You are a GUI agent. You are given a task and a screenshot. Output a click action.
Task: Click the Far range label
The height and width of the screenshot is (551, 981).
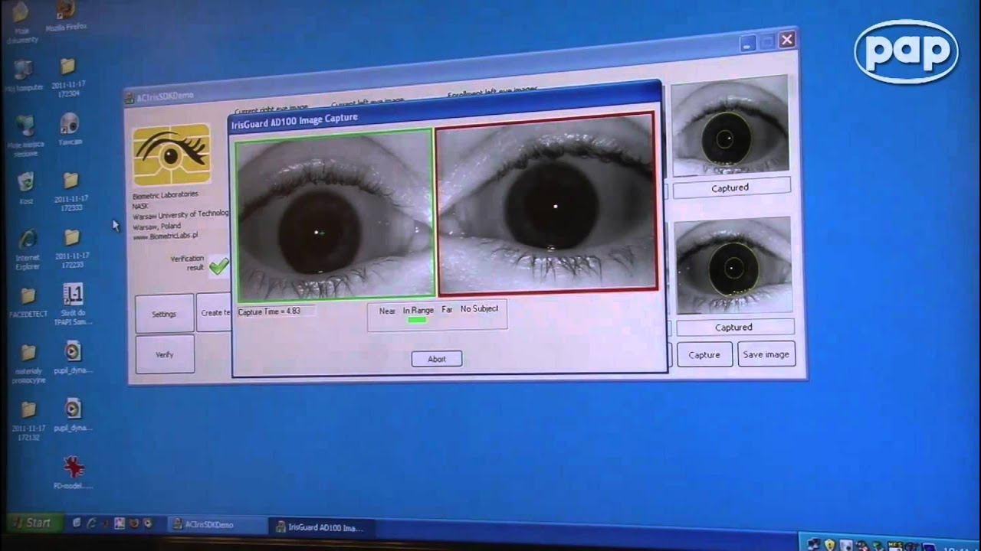[x=447, y=309]
